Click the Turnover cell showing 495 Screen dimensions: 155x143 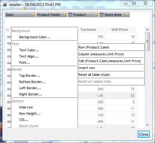91,122
